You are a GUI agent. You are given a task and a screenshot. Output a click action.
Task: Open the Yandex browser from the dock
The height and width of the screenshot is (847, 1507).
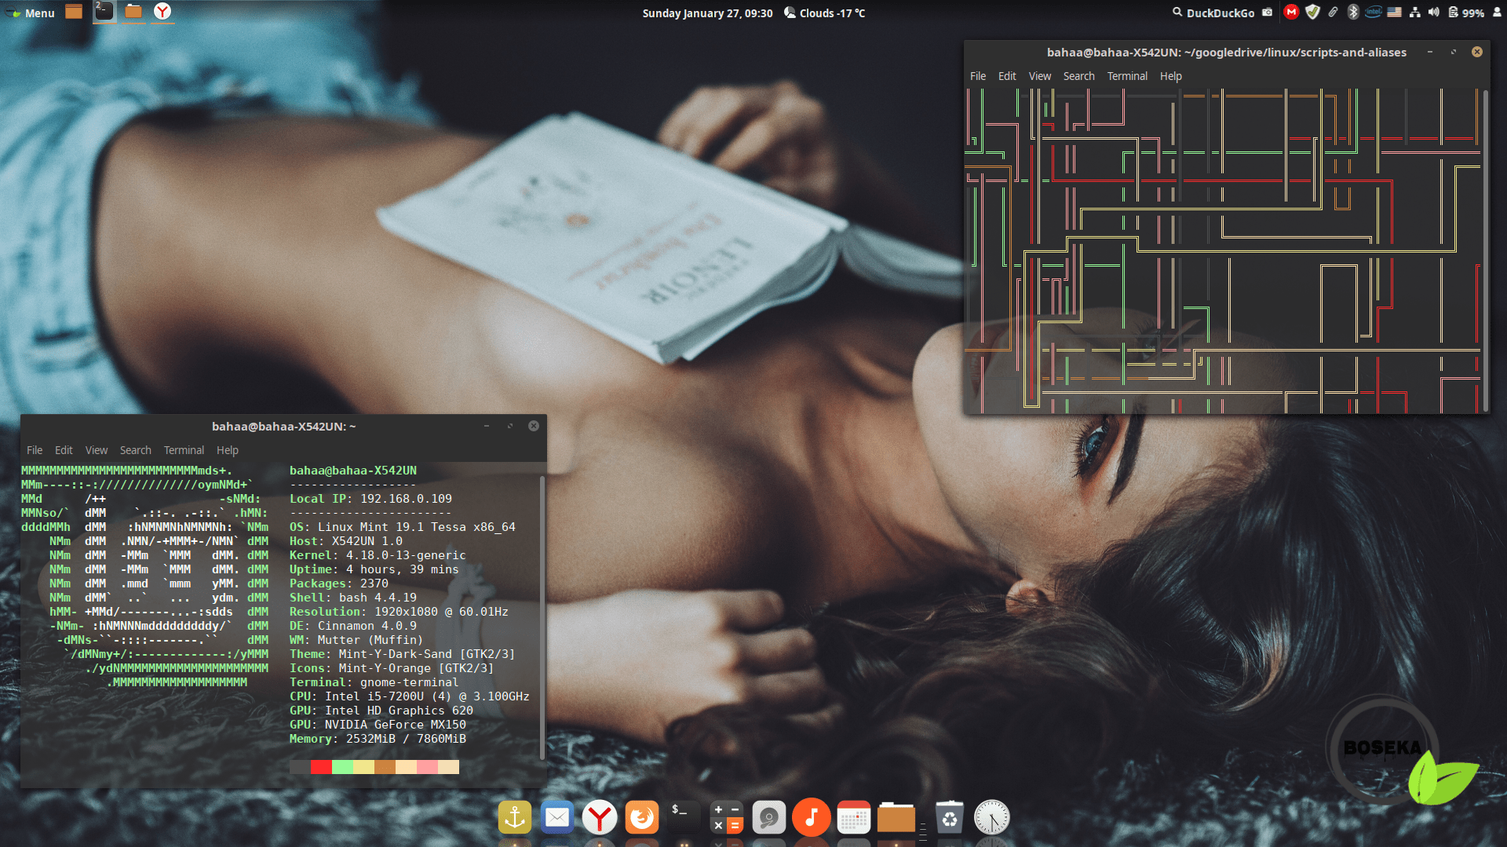click(x=600, y=818)
